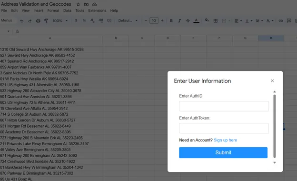Screen dimensions: 297x181
Task: Open the View menu
Action: (26, 10)
